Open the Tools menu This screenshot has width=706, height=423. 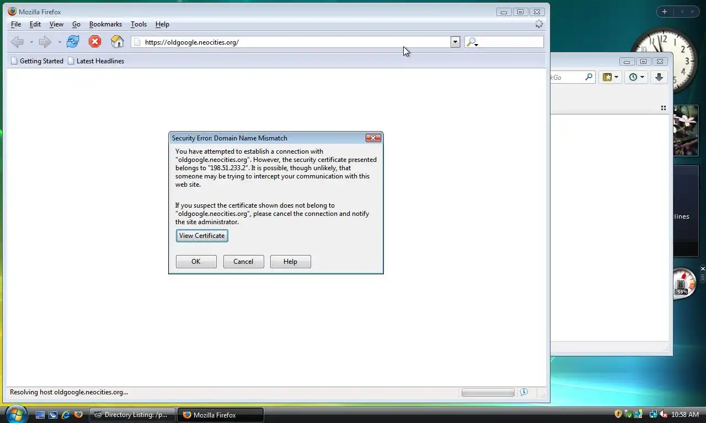click(138, 24)
